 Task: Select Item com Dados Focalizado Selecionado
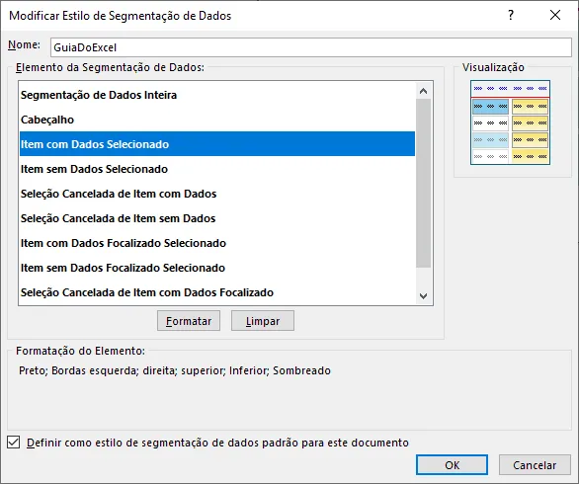coord(217,243)
